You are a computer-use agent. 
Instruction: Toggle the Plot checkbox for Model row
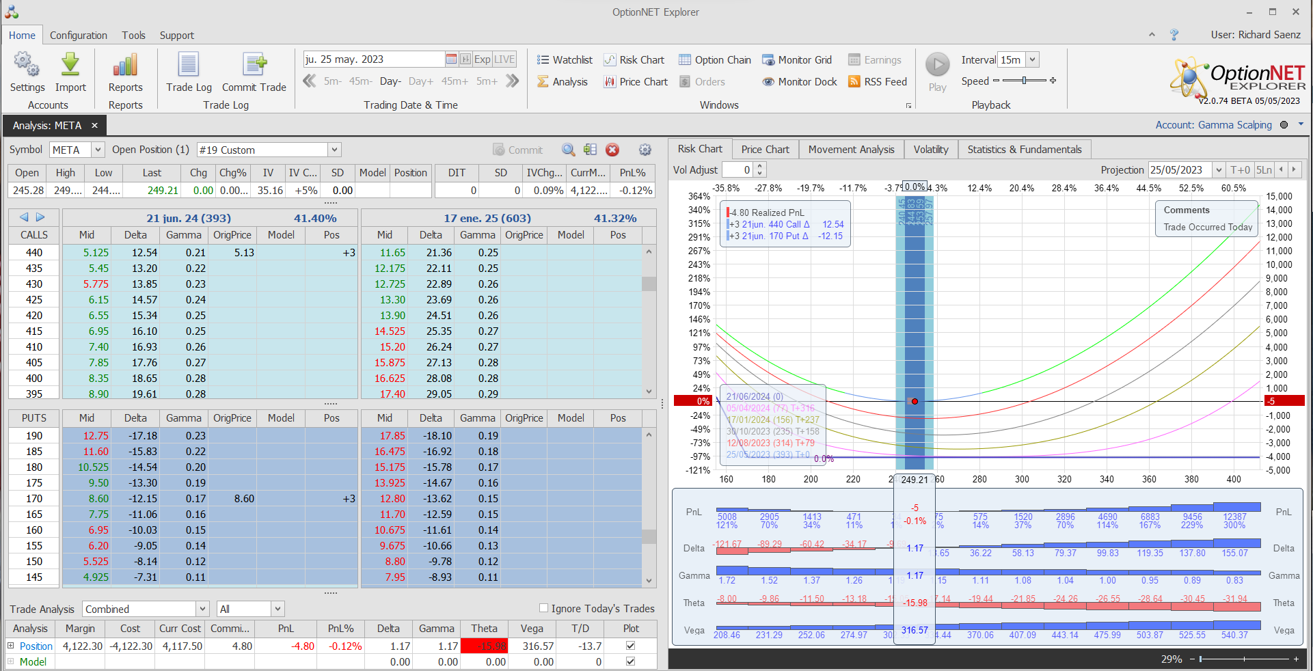tap(630, 661)
